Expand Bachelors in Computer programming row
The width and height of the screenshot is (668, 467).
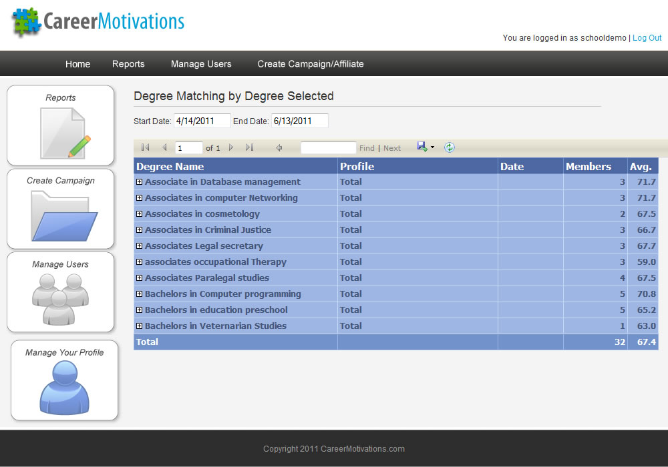point(139,294)
